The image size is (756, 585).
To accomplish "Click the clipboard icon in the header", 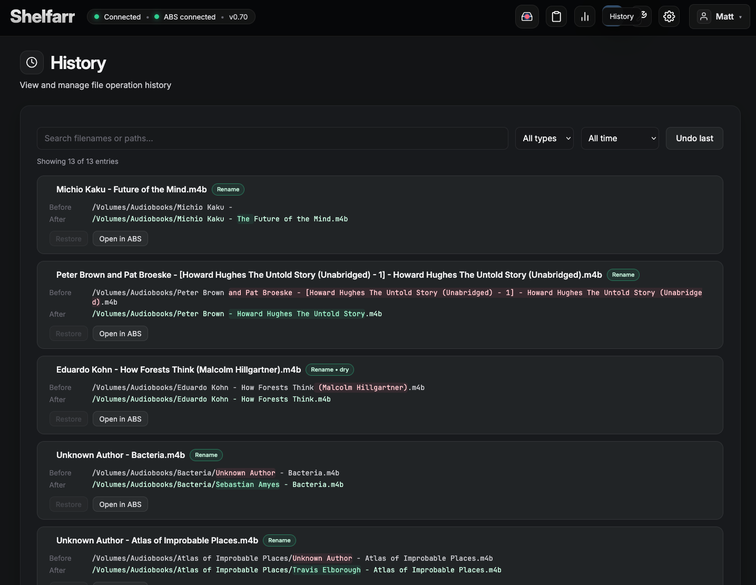I will click(x=556, y=17).
